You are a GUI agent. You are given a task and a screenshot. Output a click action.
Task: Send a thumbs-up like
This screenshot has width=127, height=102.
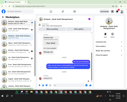[x=90, y=85]
